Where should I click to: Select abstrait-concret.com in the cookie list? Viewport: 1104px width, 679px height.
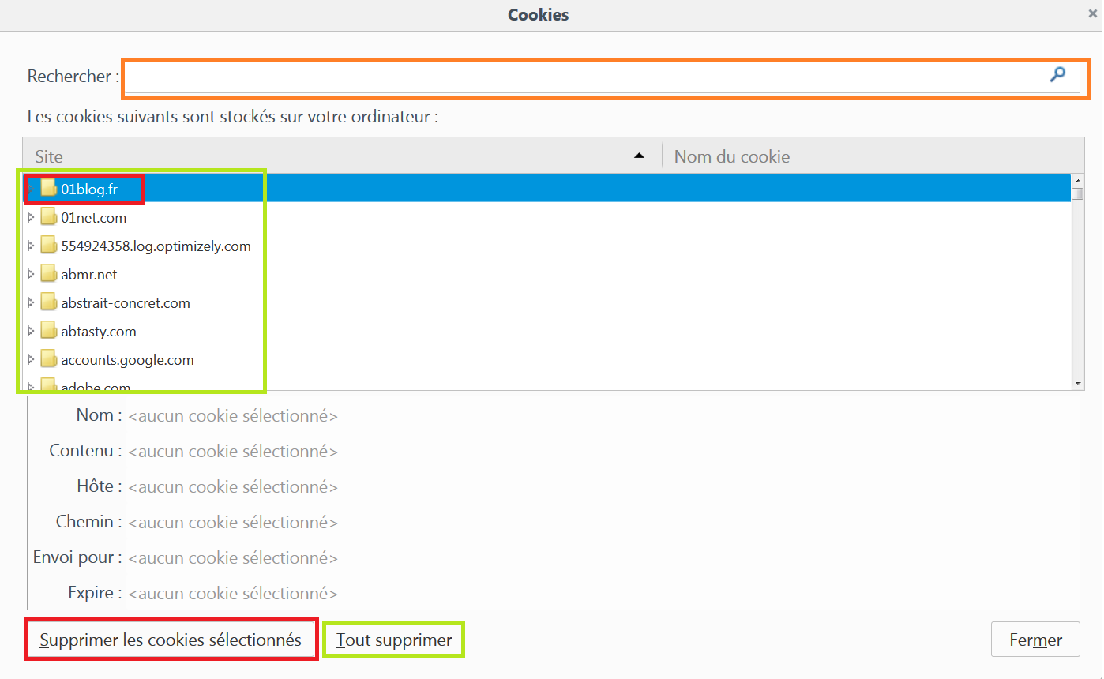(547, 302)
